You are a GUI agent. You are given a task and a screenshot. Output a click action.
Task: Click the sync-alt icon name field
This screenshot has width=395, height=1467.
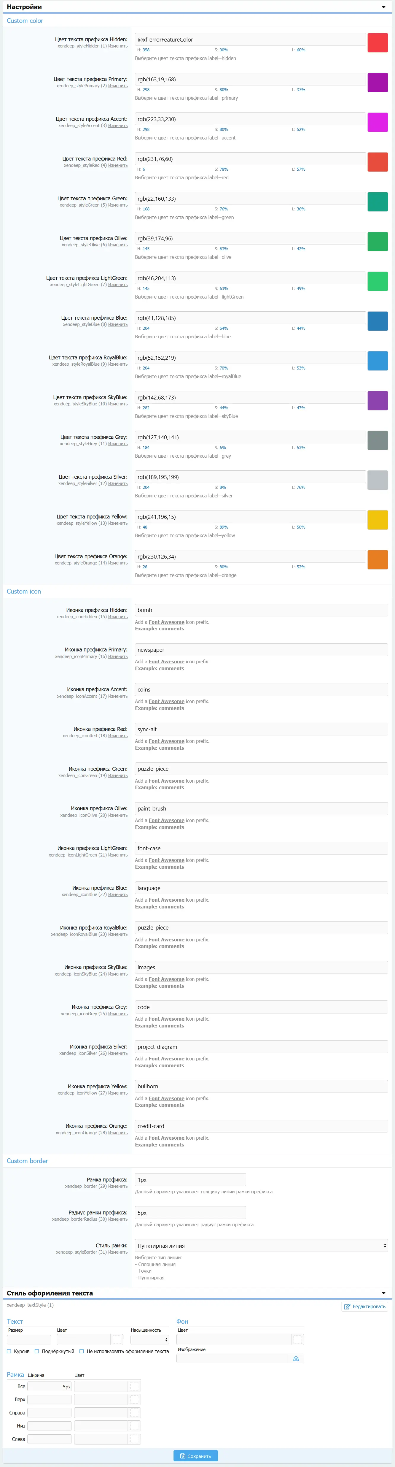click(261, 729)
